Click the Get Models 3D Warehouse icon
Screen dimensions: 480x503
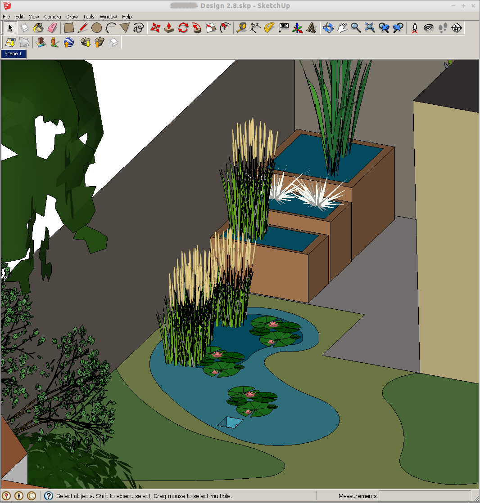[86, 43]
